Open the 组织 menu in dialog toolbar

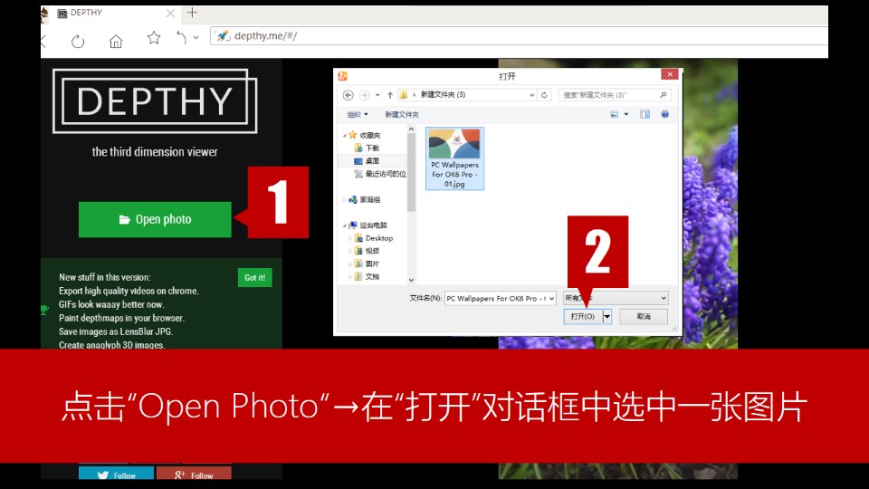tap(357, 115)
